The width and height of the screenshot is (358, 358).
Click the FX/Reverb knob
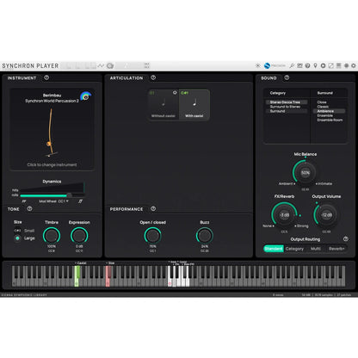click(x=284, y=215)
